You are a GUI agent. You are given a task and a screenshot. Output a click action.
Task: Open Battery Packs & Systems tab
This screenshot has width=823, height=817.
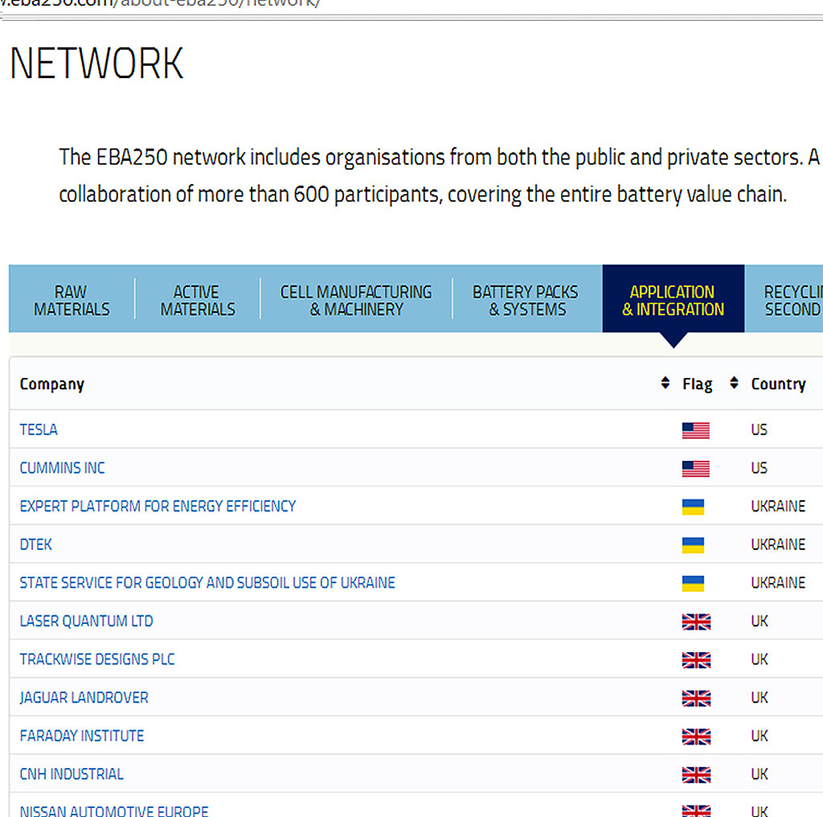click(526, 300)
